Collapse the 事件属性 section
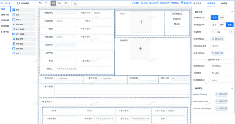 click(232, 88)
